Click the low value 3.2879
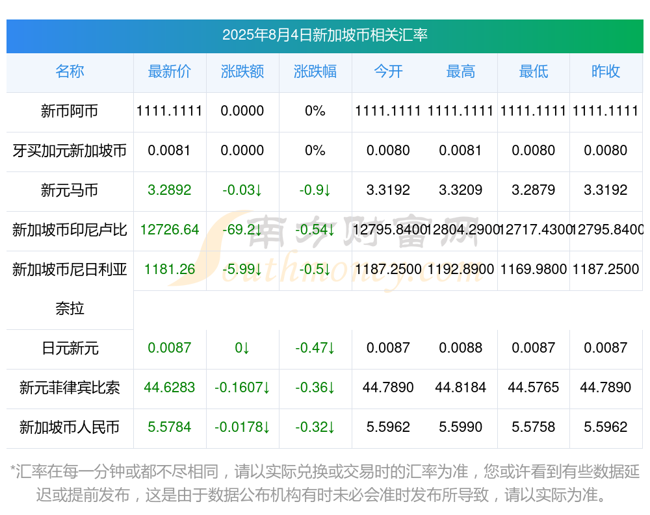Screen dimensions: 650x515 pos(534,190)
